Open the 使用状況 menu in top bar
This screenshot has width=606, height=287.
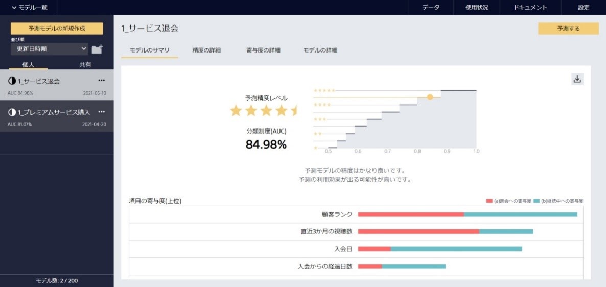[x=476, y=7]
